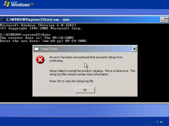The image size is (169, 126).
Task: Click 'Setup failed to install the product catalogs' text
Action: click(92, 72)
